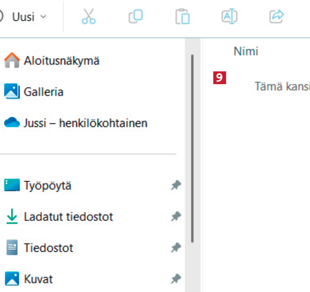Image resolution: width=310 pixels, height=292 pixels.
Task: Expand the Uusi dropdown menu
Action: (23, 17)
